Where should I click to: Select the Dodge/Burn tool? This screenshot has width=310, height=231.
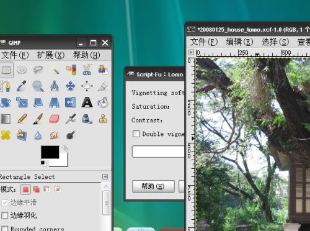click(x=71, y=135)
